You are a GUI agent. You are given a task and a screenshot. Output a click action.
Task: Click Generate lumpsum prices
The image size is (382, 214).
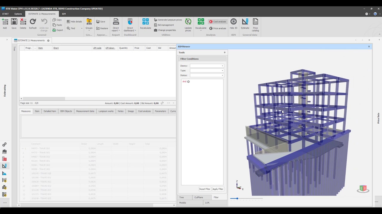point(168,20)
